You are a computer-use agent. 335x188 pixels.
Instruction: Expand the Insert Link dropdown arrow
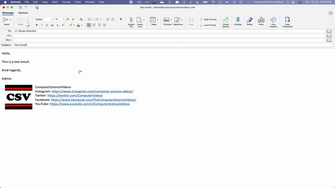[144, 20]
